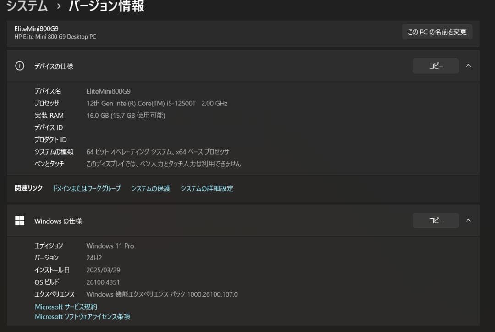The height and width of the screenshot is (332, 495).
Task: Click the システム breadcrumb item
Action: (x=27, y=6)
